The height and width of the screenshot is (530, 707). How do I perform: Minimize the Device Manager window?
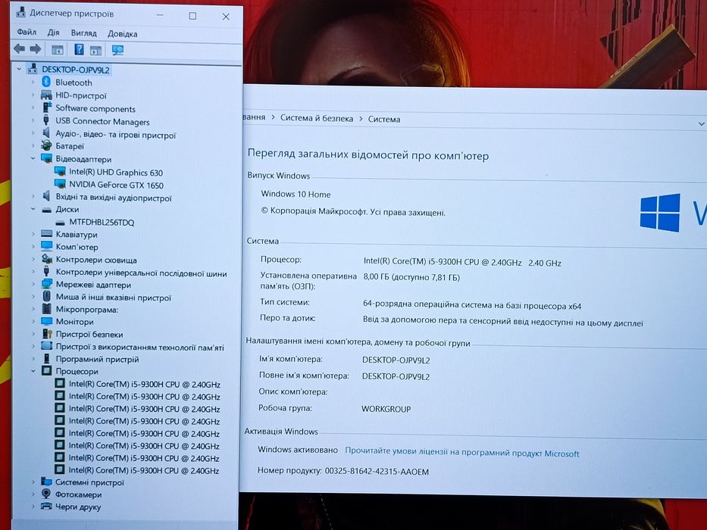click(x=160, y=16)
